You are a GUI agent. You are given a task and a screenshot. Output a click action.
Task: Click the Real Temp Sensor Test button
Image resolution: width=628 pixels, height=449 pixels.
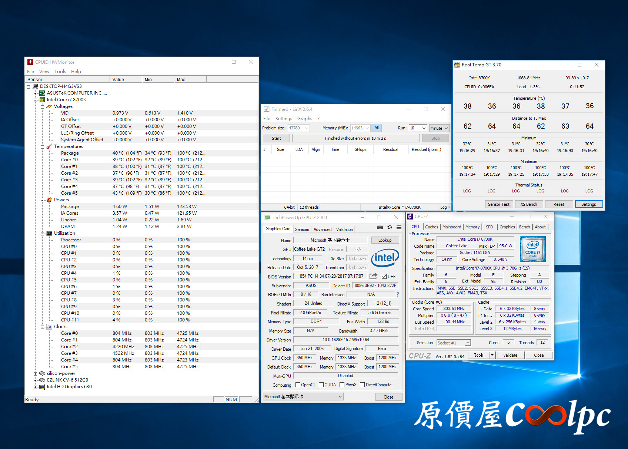click(498, 204)
